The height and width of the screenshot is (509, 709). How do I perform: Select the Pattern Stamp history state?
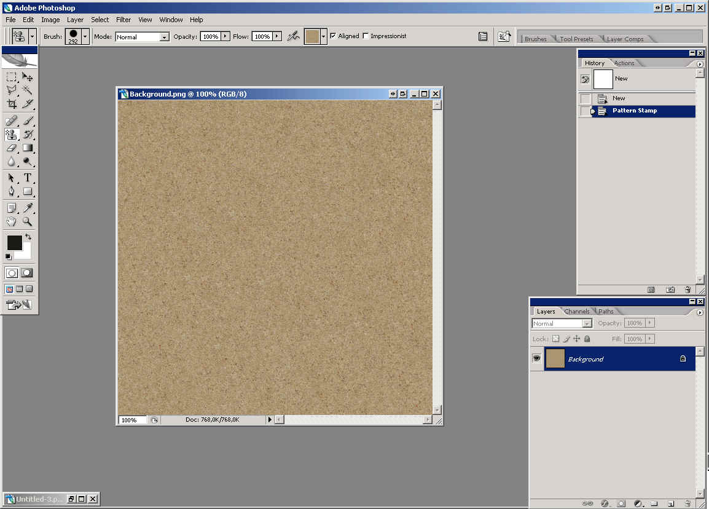(x=635, y=111)
